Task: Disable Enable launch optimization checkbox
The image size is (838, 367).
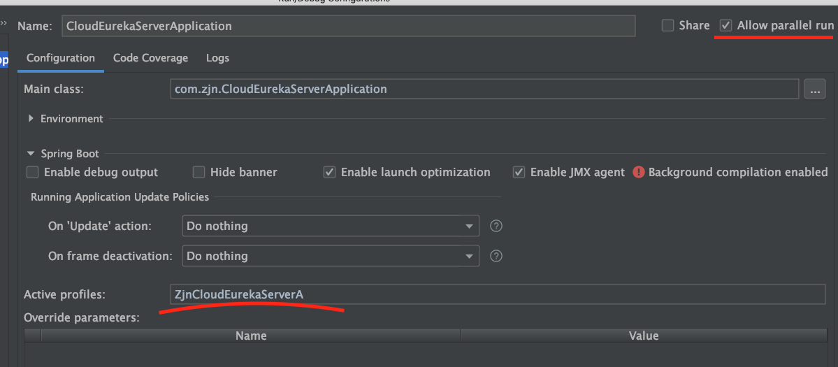Action: (x=330, y=172)
